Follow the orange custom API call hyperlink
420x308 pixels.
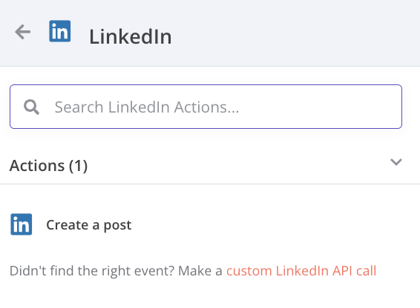coord(301,270)
